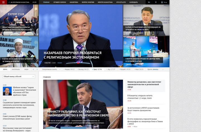This screenshot has height=132, width=201.
Task: Open the Время: Алматы city dropdown
Action: pyautogui.click(x=155, y=69)
